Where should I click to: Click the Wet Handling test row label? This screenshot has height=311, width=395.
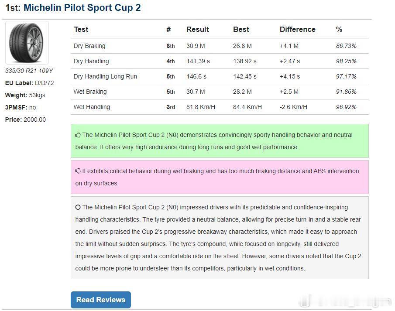(92, 107)
